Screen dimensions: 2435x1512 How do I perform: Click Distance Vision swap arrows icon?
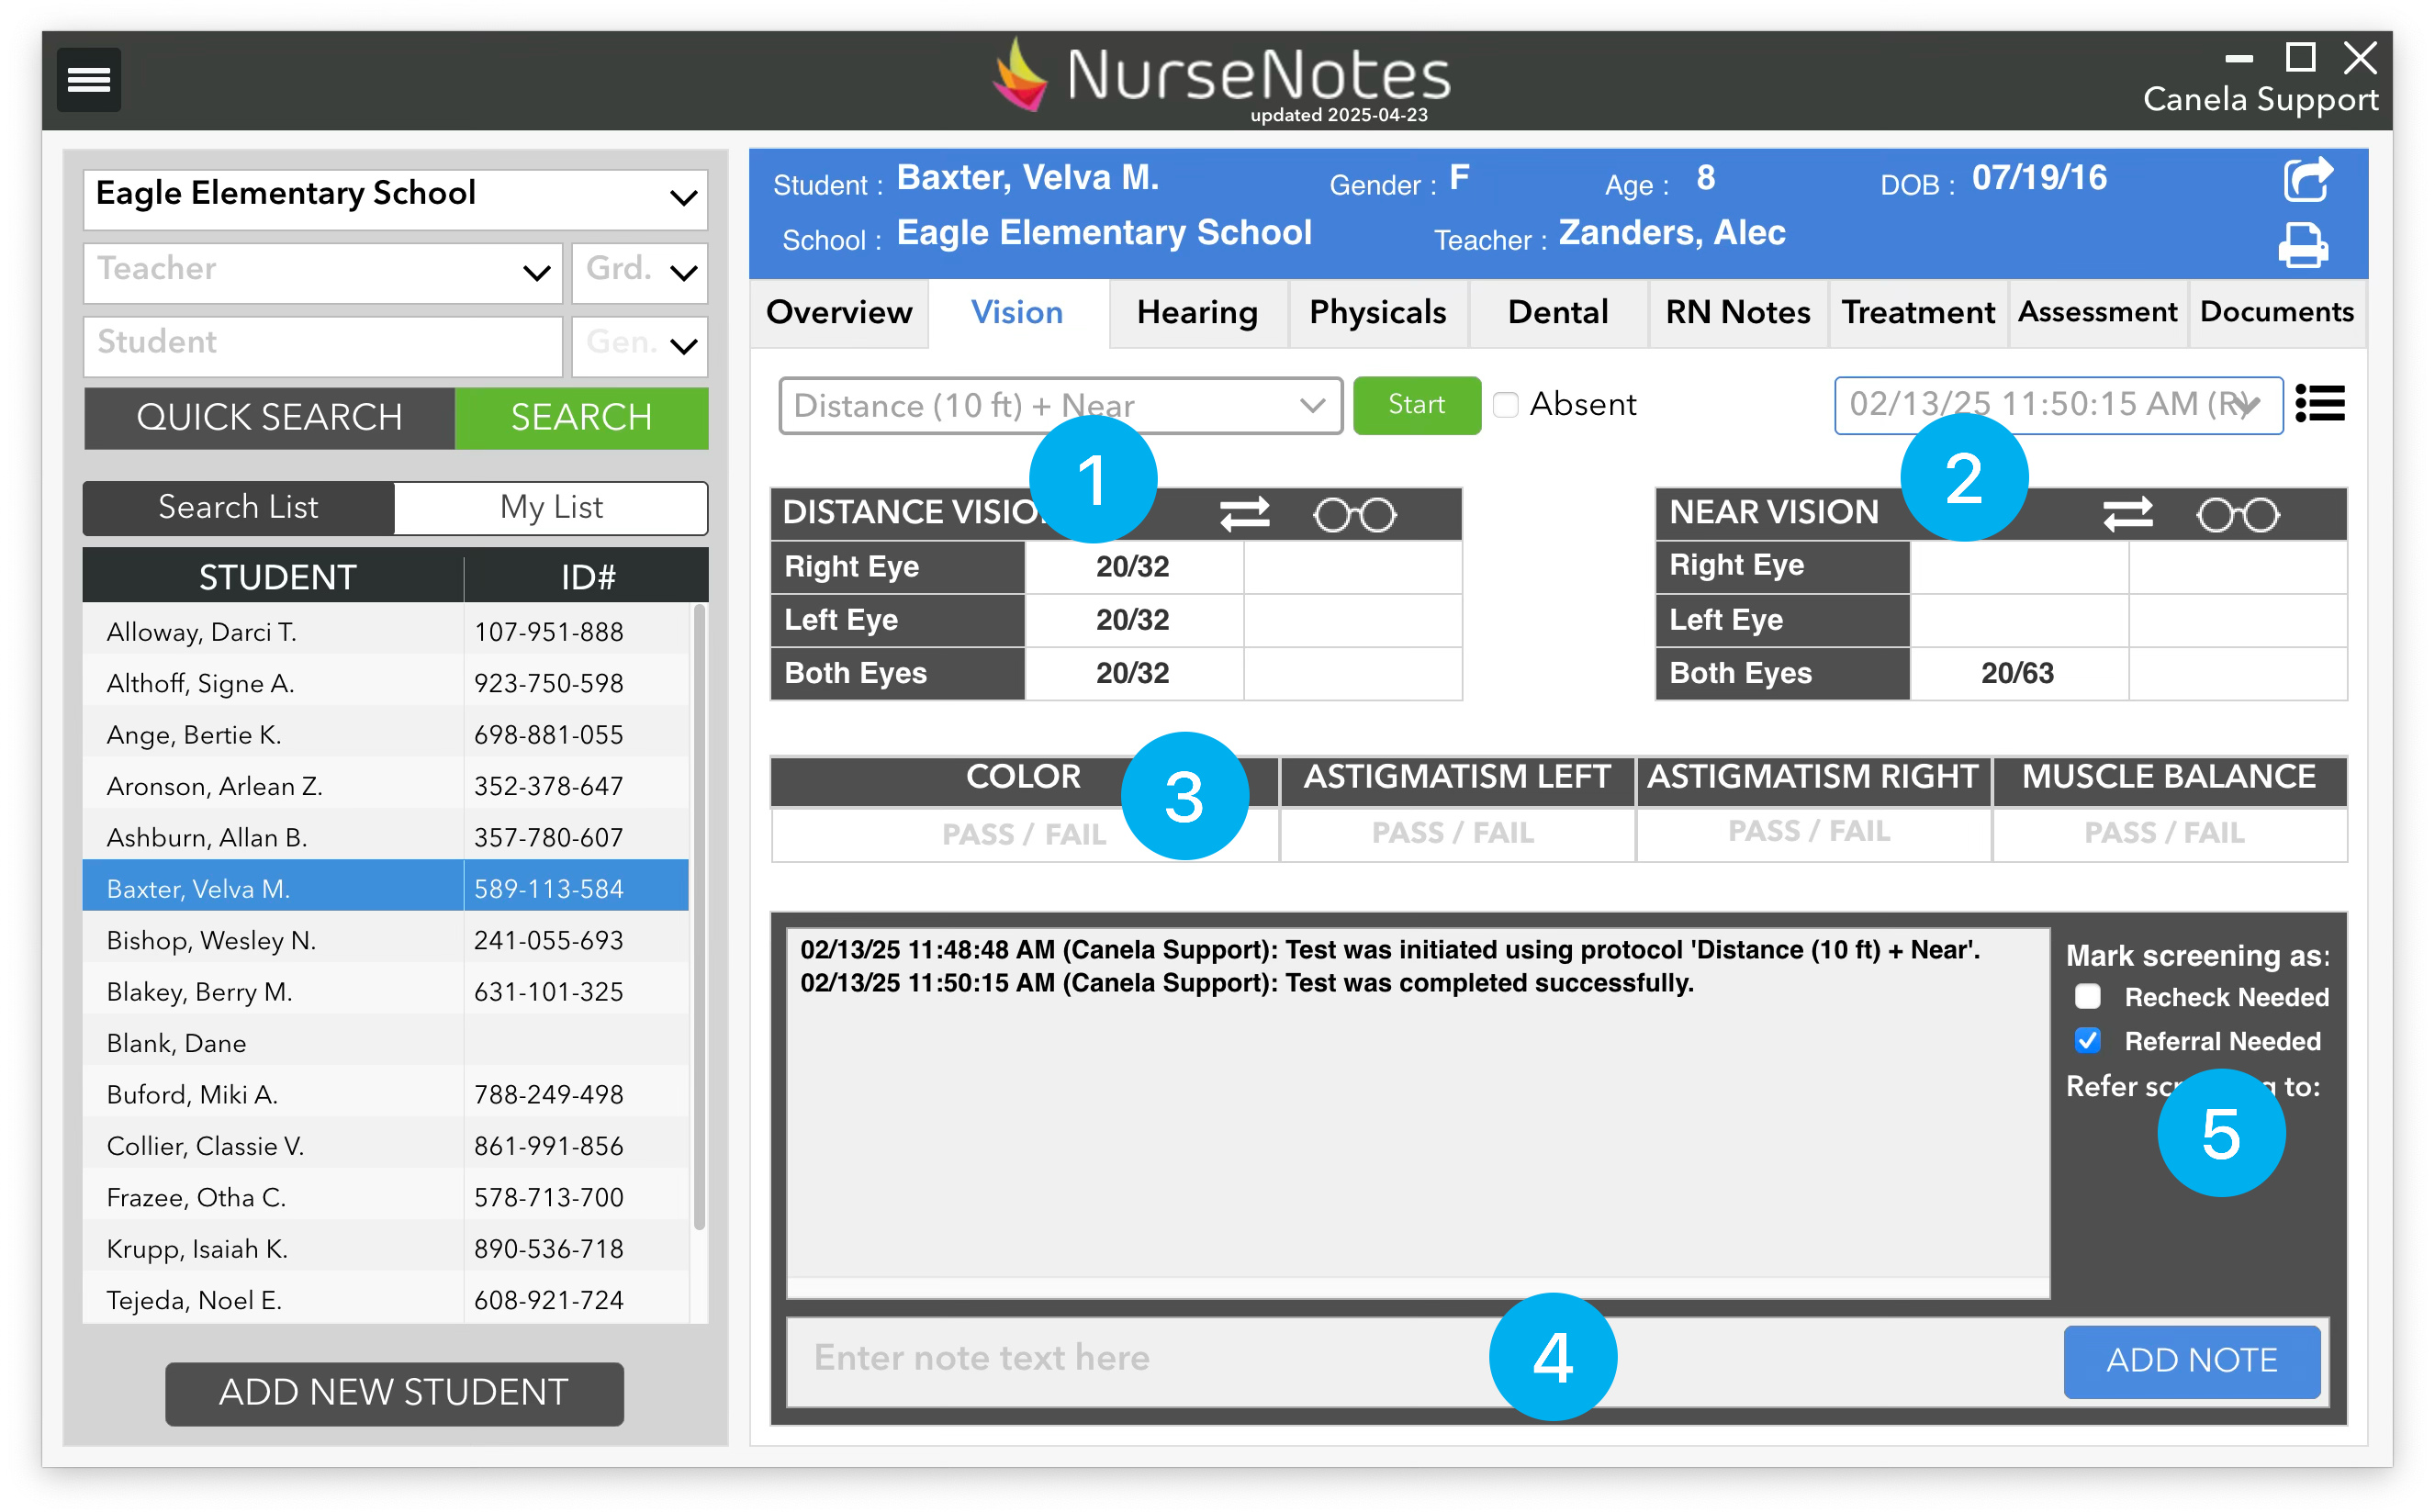(1244, 514)
